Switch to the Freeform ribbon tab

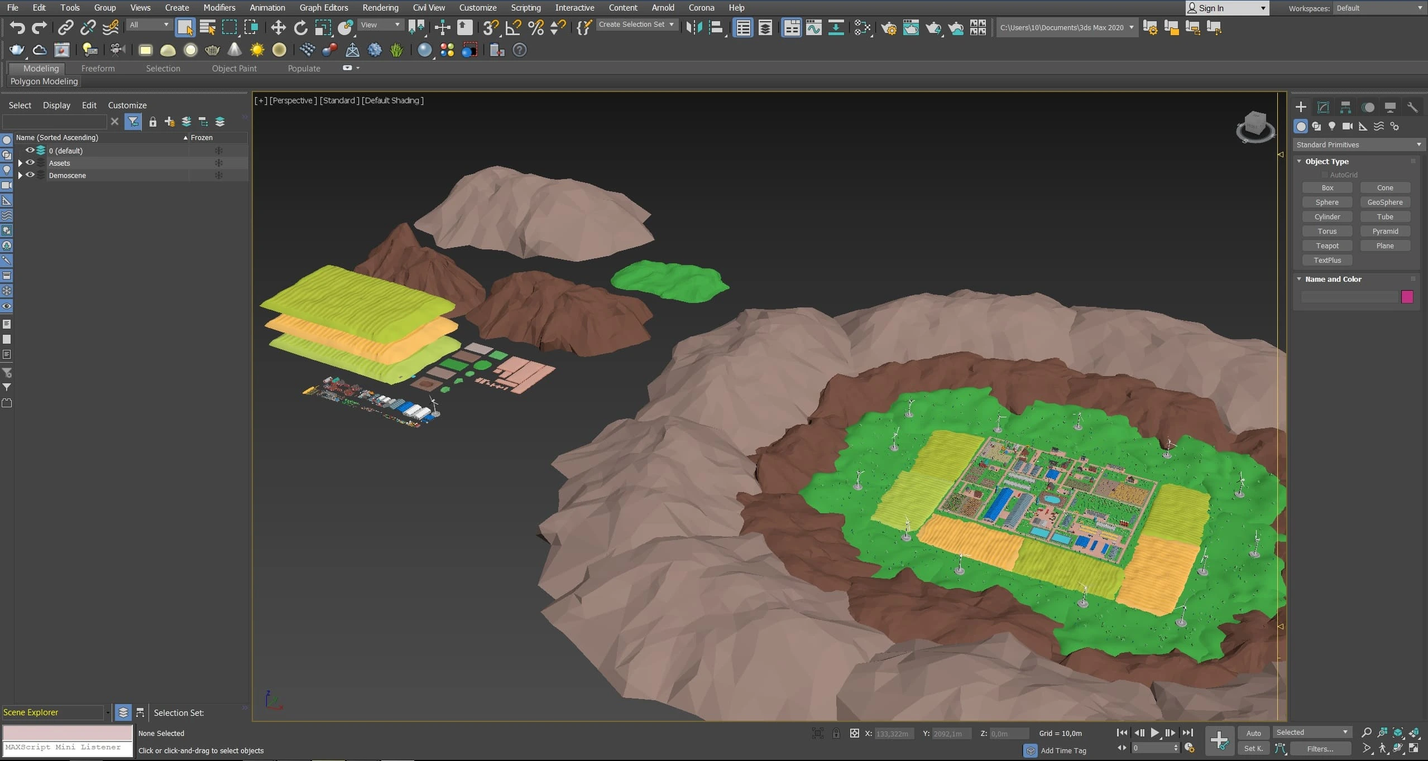click(x=98, y=68)
